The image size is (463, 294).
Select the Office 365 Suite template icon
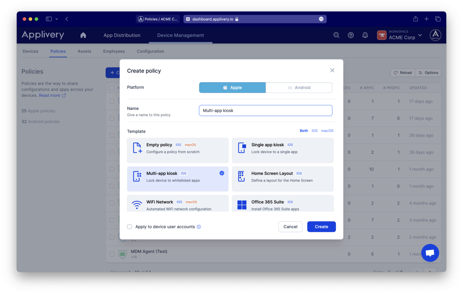coord(241,205)
